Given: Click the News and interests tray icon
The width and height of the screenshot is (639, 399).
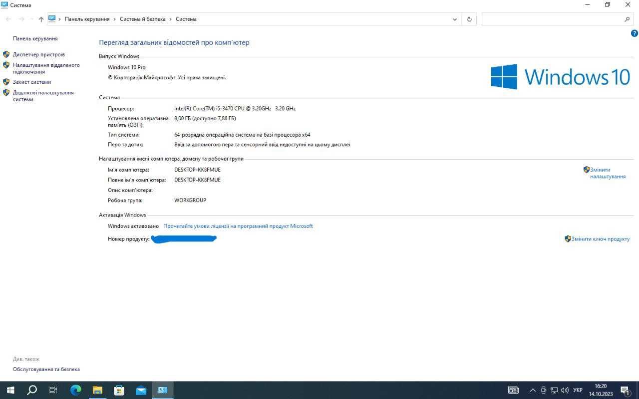Looking at the screenshot, I should (x=513, y=390).
